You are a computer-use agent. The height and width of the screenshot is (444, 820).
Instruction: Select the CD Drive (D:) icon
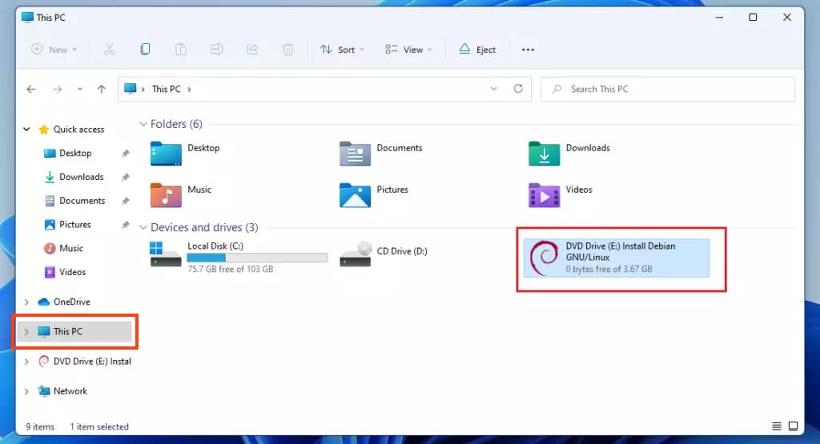(355, 254)
